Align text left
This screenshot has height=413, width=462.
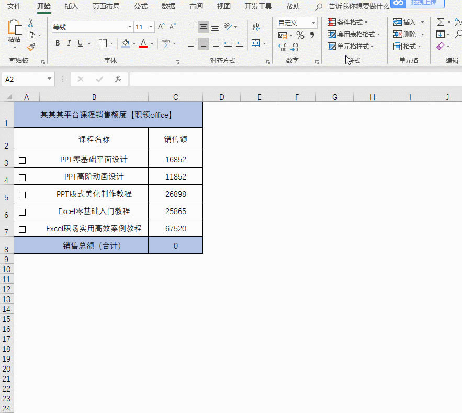point(192,43)
